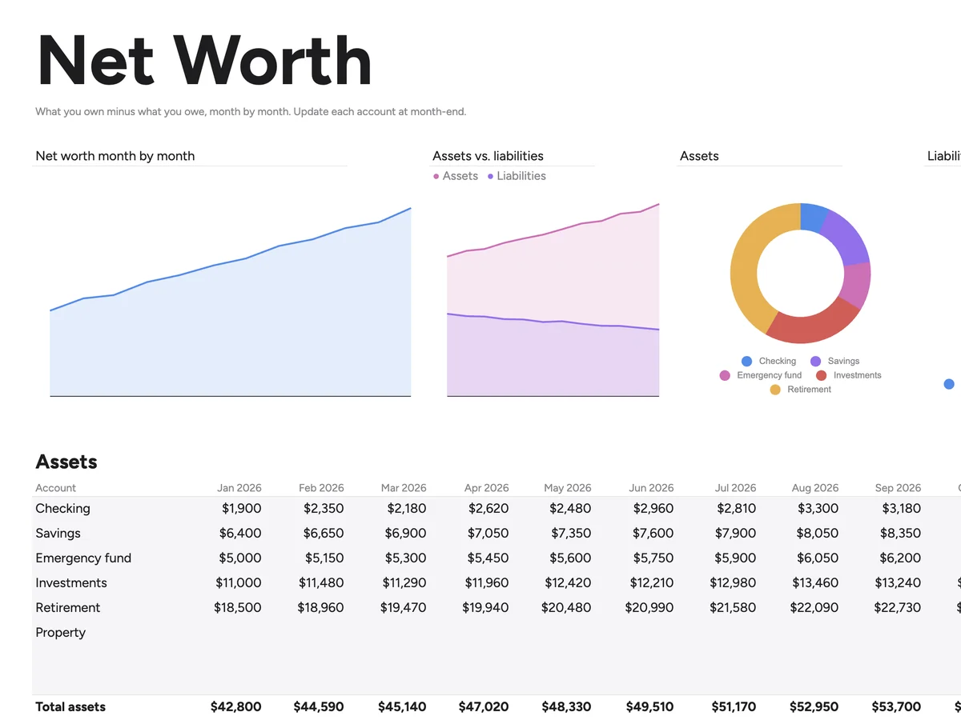
Task: Click the Sep 2026 column header
Action: click(898, 488)
